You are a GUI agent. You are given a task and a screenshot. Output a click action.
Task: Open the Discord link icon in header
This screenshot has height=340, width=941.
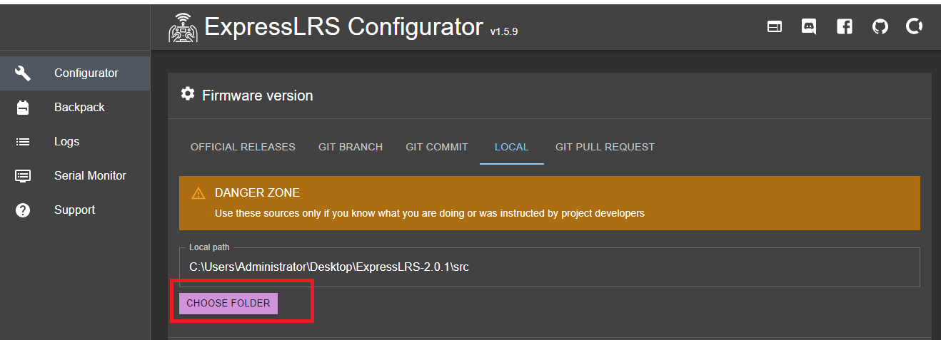click(x=809, y=27)
